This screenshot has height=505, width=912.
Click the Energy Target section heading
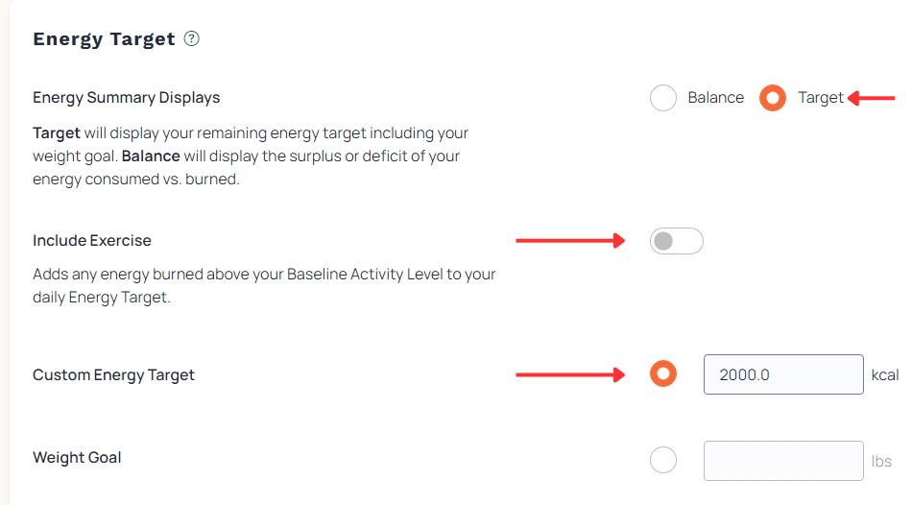(104, 39)
